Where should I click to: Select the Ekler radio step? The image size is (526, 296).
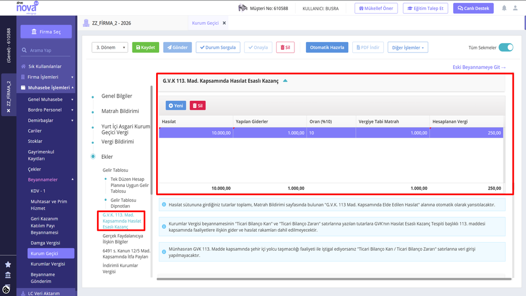click(93, 156)
